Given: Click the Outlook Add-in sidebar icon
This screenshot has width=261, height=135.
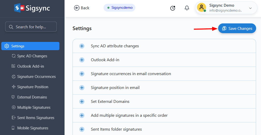Looking at the screenshot, I should [x=13, y=66].
